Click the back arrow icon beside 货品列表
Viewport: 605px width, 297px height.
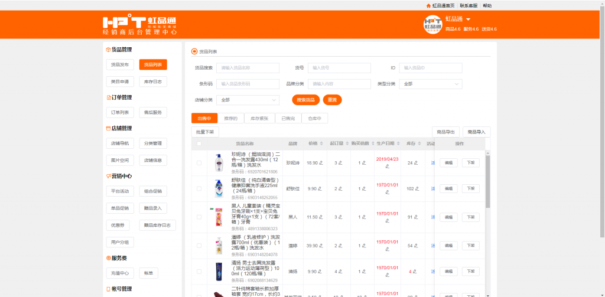point(195,51)
